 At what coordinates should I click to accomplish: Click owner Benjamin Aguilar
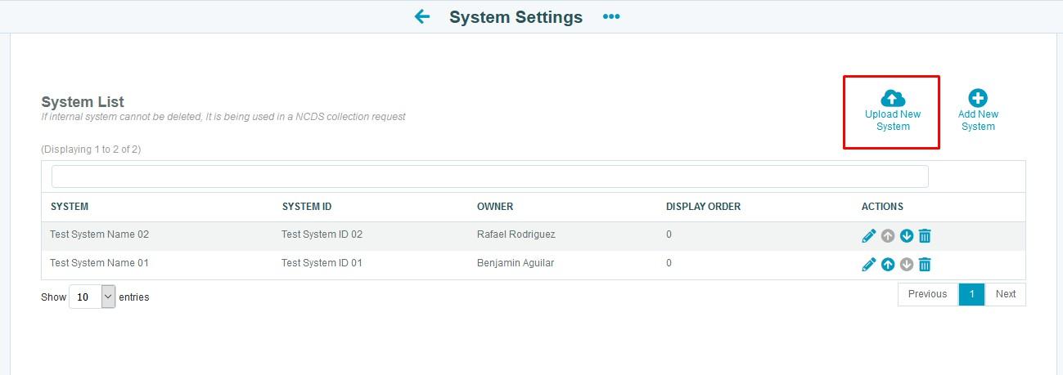(516, 263)
